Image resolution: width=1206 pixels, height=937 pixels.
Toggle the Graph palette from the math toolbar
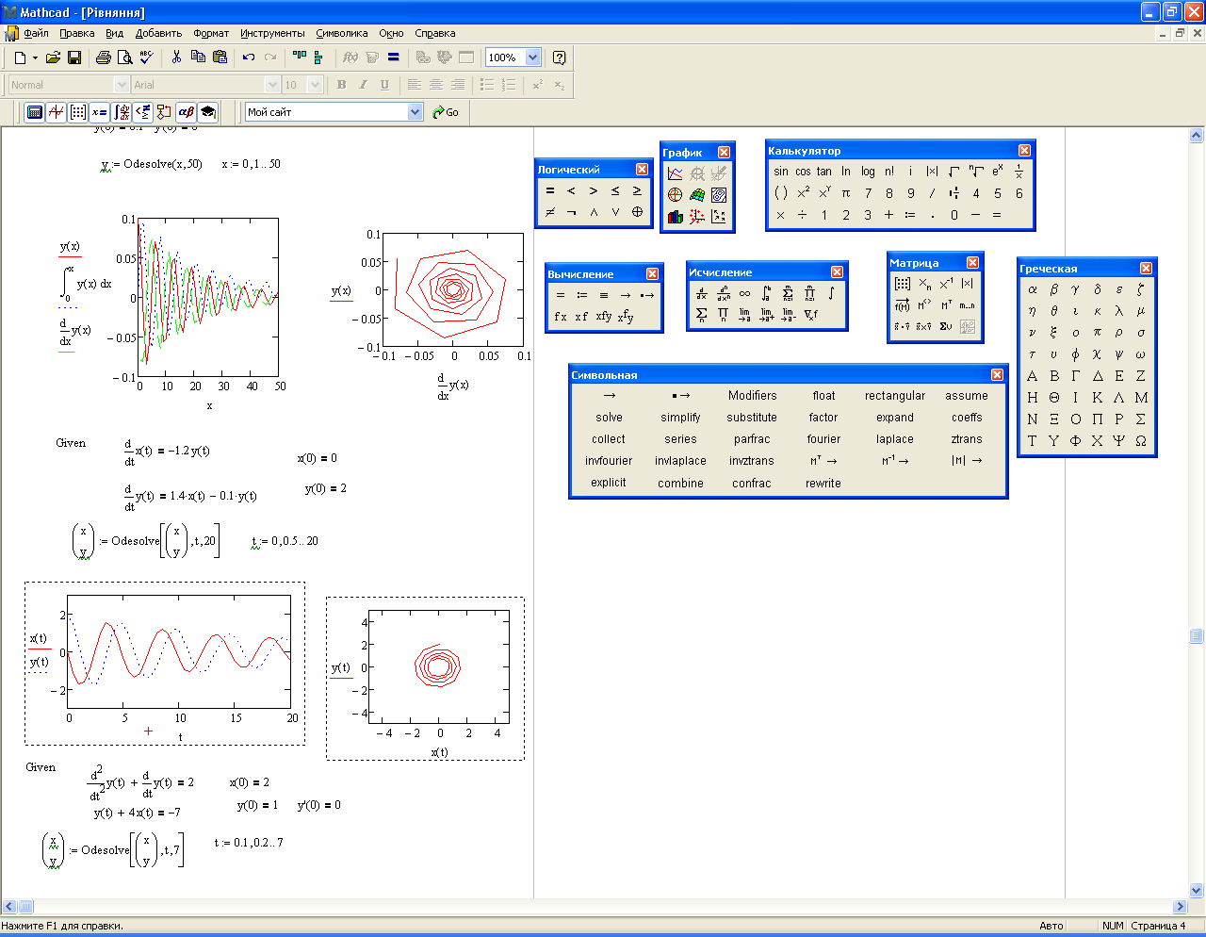click(x=56, y=112)
